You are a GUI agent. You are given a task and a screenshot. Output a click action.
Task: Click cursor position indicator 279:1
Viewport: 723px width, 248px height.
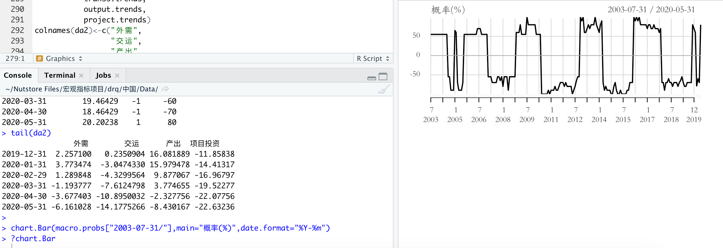(x=15, y=58)
